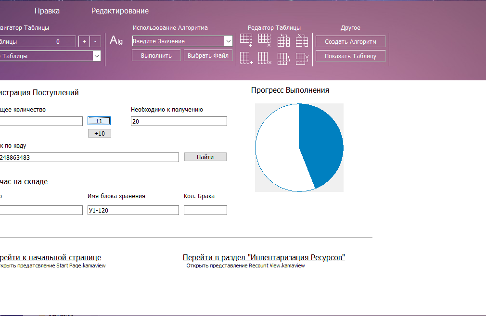Click the table index field showing 0
Viewport: 486px width, 316px height.
point(38,41)
